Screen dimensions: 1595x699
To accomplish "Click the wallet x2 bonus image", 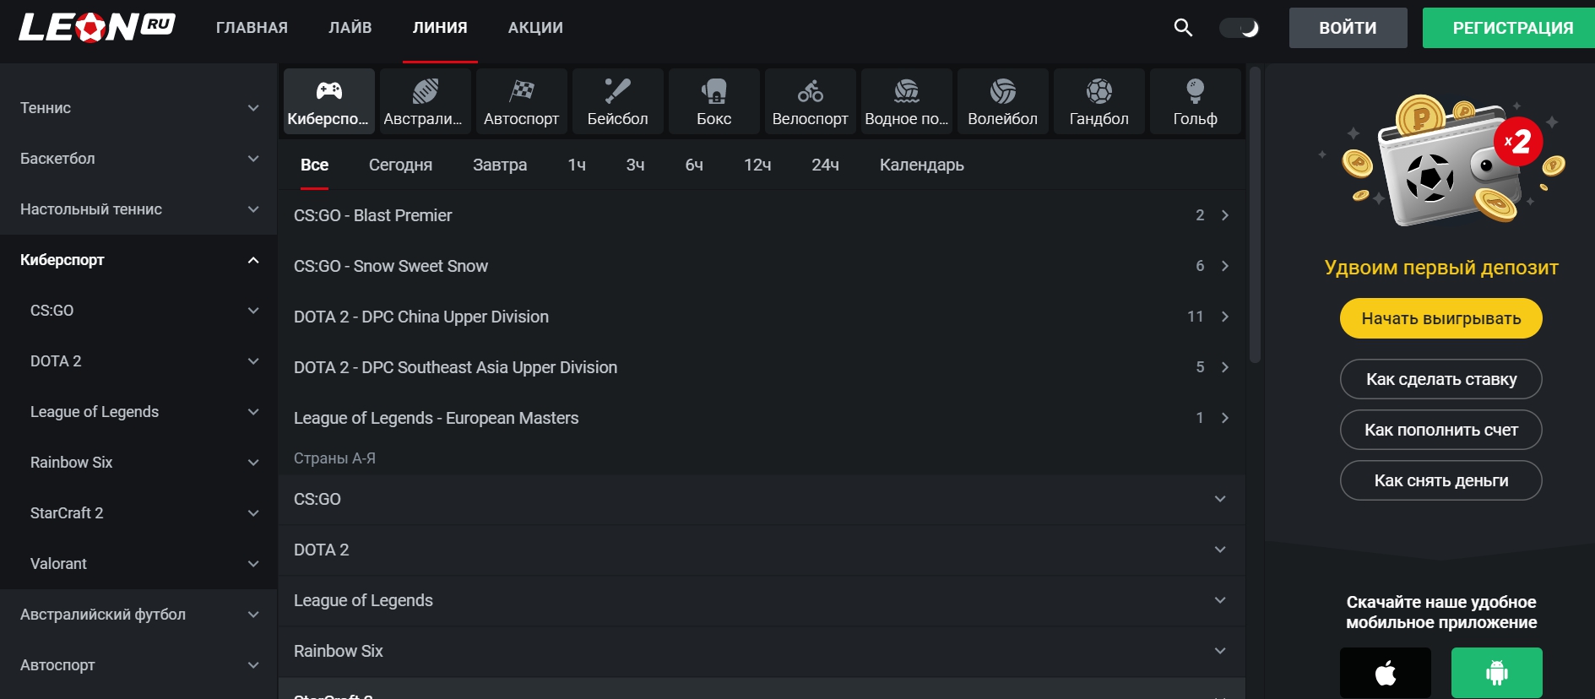I will tap(1441, 160).
